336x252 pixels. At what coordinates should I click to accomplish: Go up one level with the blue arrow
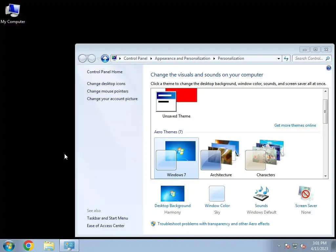105,58
